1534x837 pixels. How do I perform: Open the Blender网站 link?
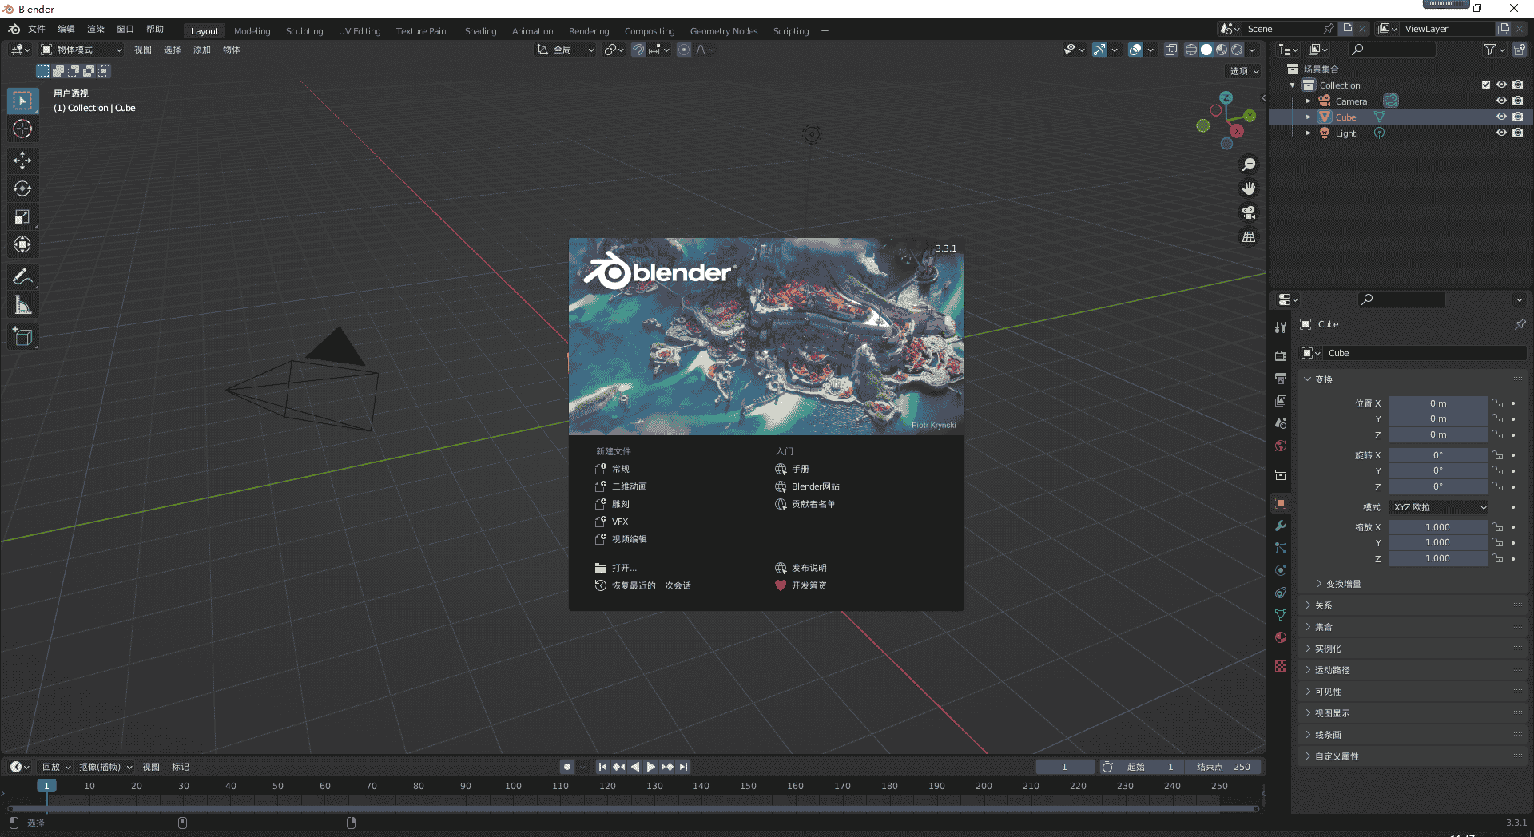(807, 486)
